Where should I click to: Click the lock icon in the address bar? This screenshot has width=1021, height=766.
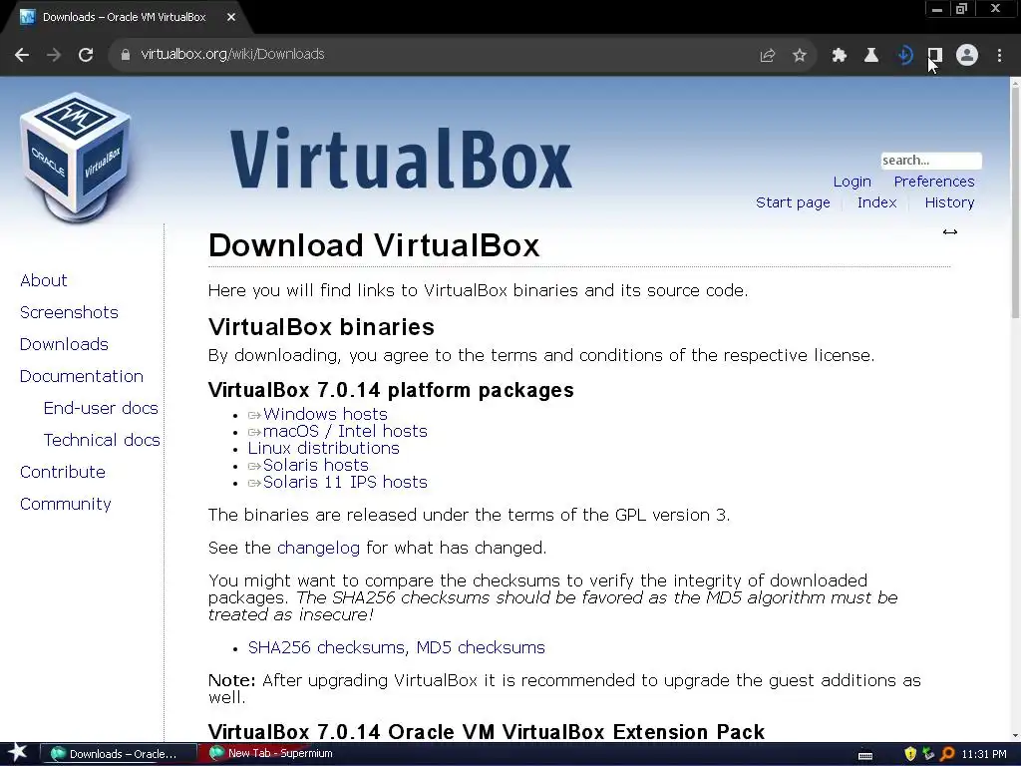coord(125,55)
